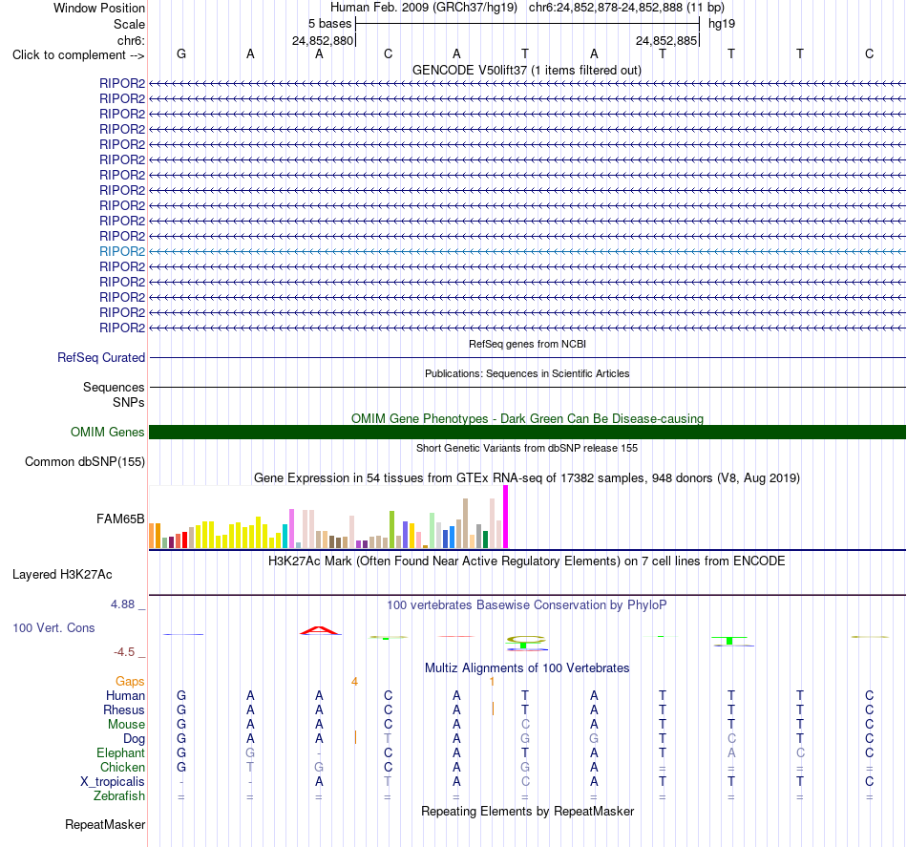This screenshot has width=907, height=847.
Task: Click the G base in the complement sequence row
Action: tap(181, 53)
